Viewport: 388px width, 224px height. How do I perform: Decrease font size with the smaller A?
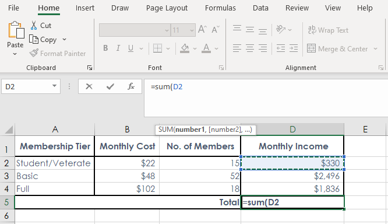pos(216,30)
